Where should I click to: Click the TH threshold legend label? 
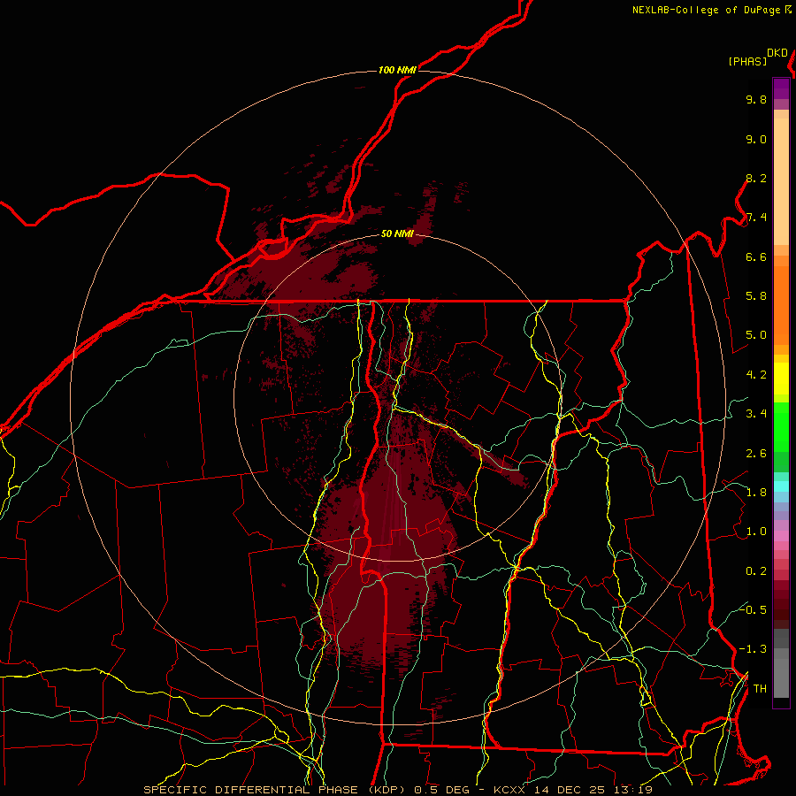(x=760, y=689)
